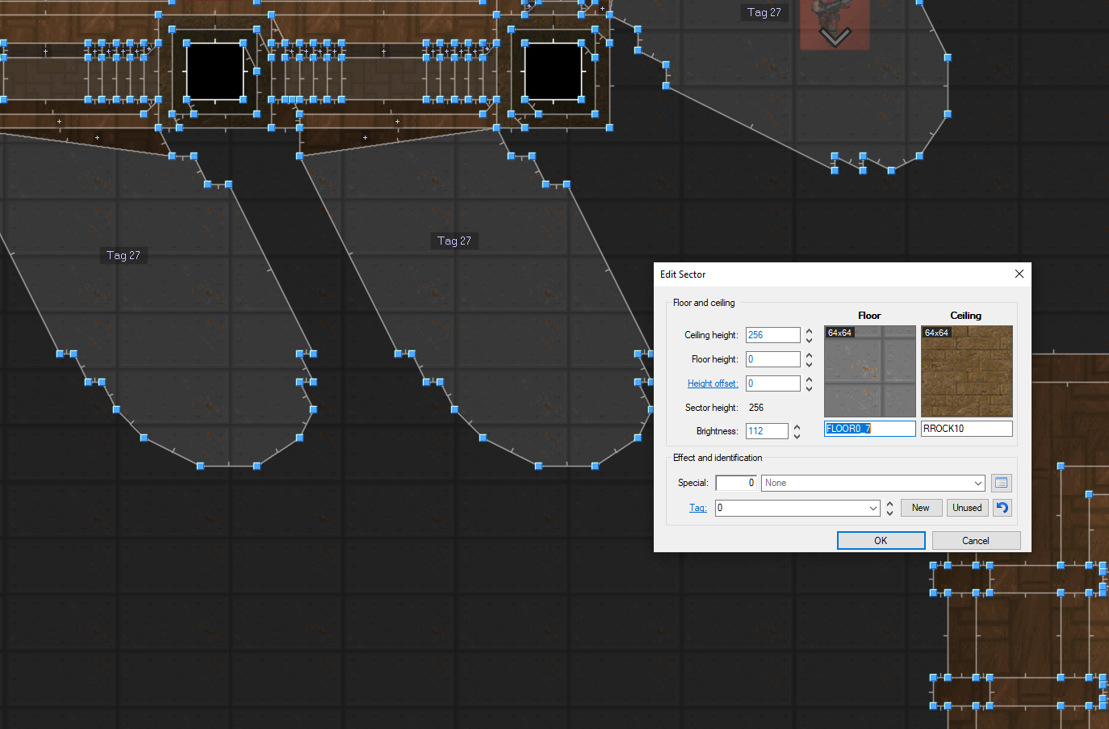1109x729 pixels.
Task: Click the Special number input box
Action: pos(735,483)
